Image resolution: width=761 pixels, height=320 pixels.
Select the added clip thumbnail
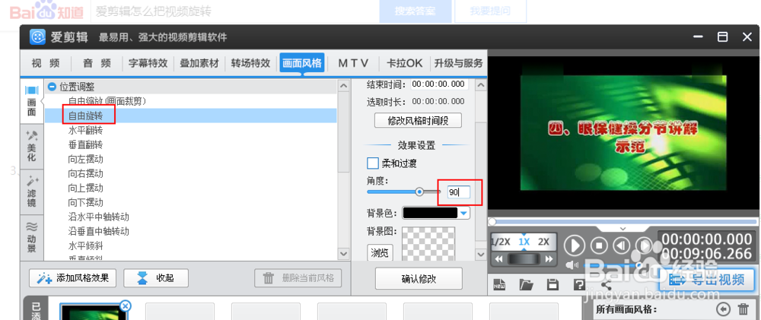(93, 312)
